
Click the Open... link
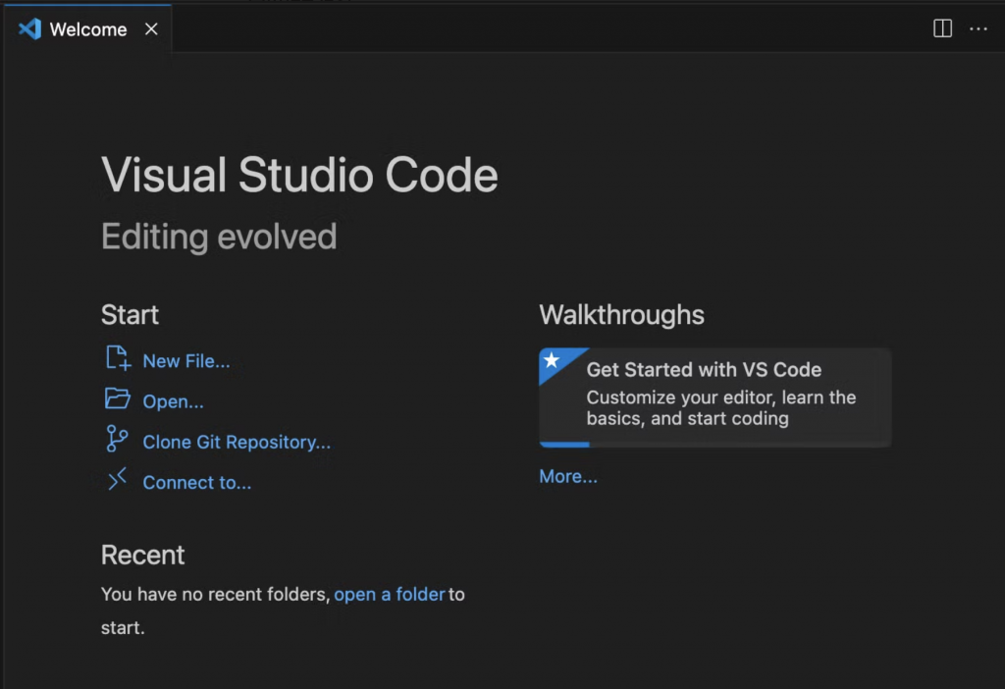coord(173,401)
